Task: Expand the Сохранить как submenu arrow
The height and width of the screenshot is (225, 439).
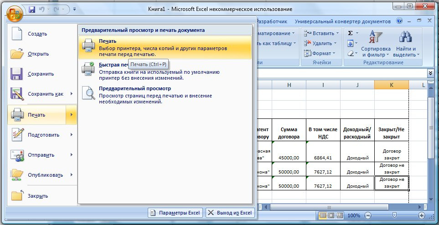Action: pos(72,94)
